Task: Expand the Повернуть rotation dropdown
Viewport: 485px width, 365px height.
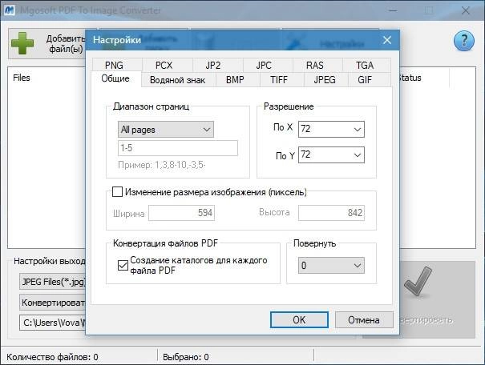Action: [x=331, y=266]
